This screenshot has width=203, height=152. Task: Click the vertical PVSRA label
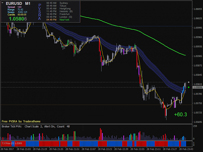click(40, 12)
